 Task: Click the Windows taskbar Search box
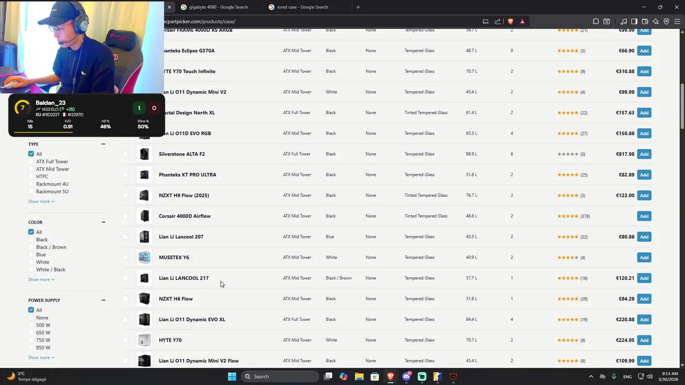click(x=279, y=376)
